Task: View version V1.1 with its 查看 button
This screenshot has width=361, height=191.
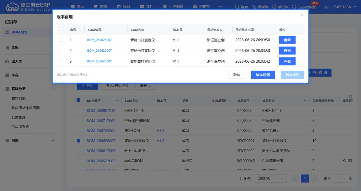Action: click(x=287, y=51)
